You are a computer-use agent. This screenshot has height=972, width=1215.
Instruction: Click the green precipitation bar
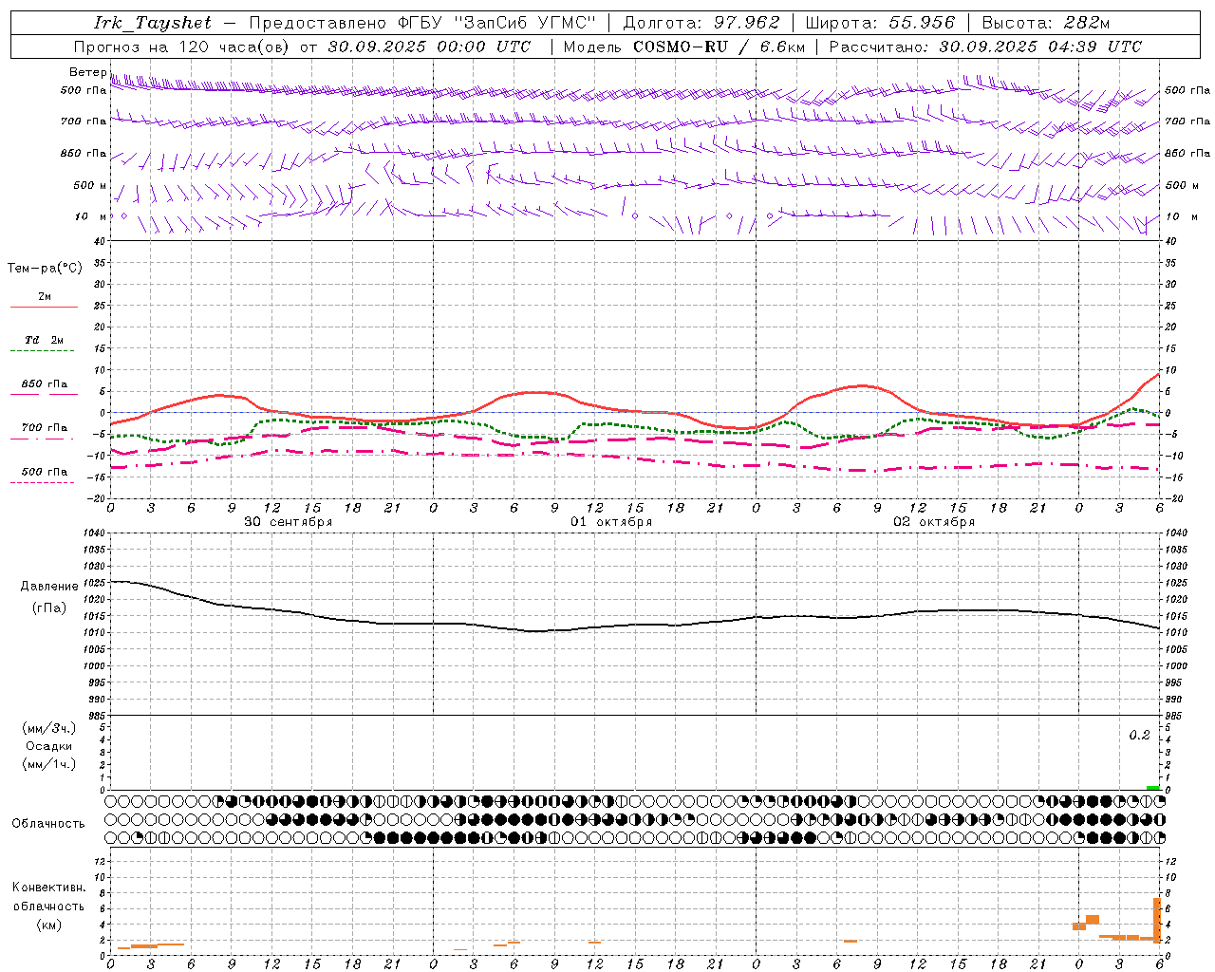(1152, 788)
